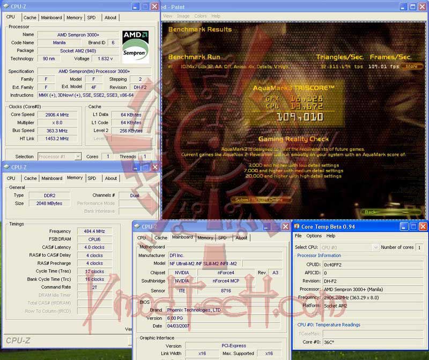Screen dimensions: 429x360
Task: Click the Platform value Socket AM2
Action: click(373, 306)
